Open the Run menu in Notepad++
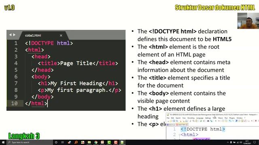 click(226, 118)
